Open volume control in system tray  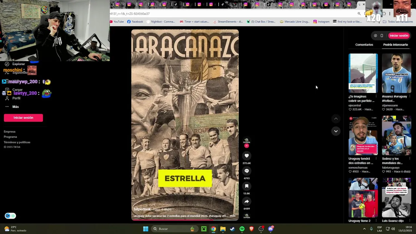[393, 229]
